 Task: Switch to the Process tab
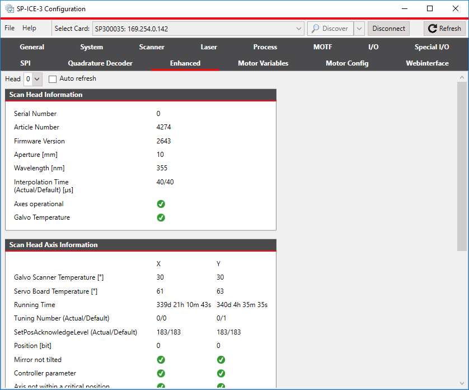(x=265, y=47)
